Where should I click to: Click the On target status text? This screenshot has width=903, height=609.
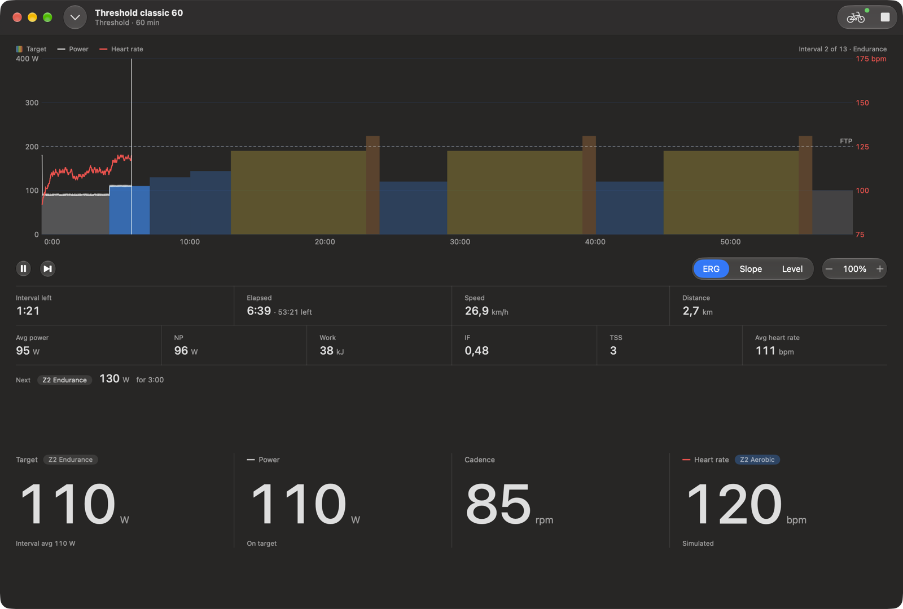coord(262,544)
